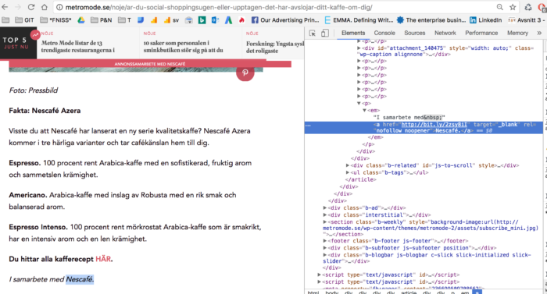Switch to the Memory tab
547x294 pixels.
point(517,33)
